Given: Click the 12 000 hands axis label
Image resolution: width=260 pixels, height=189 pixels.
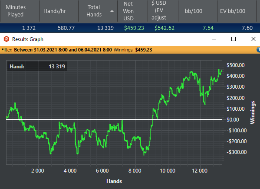Looking at the screenshot, I should (200, 170).
